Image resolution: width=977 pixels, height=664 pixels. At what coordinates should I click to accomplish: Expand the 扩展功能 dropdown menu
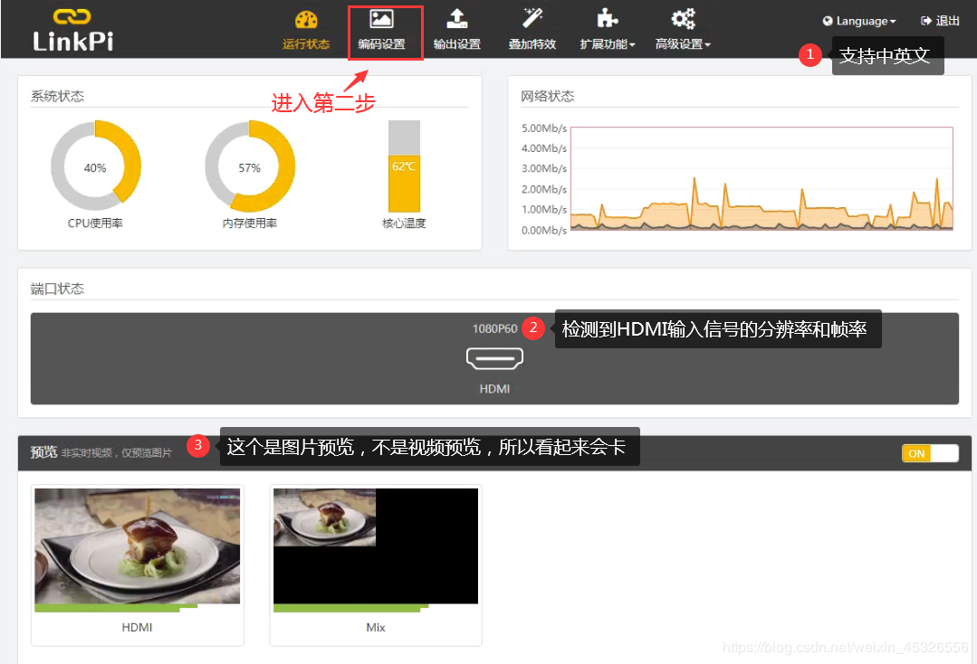point(608,44)
